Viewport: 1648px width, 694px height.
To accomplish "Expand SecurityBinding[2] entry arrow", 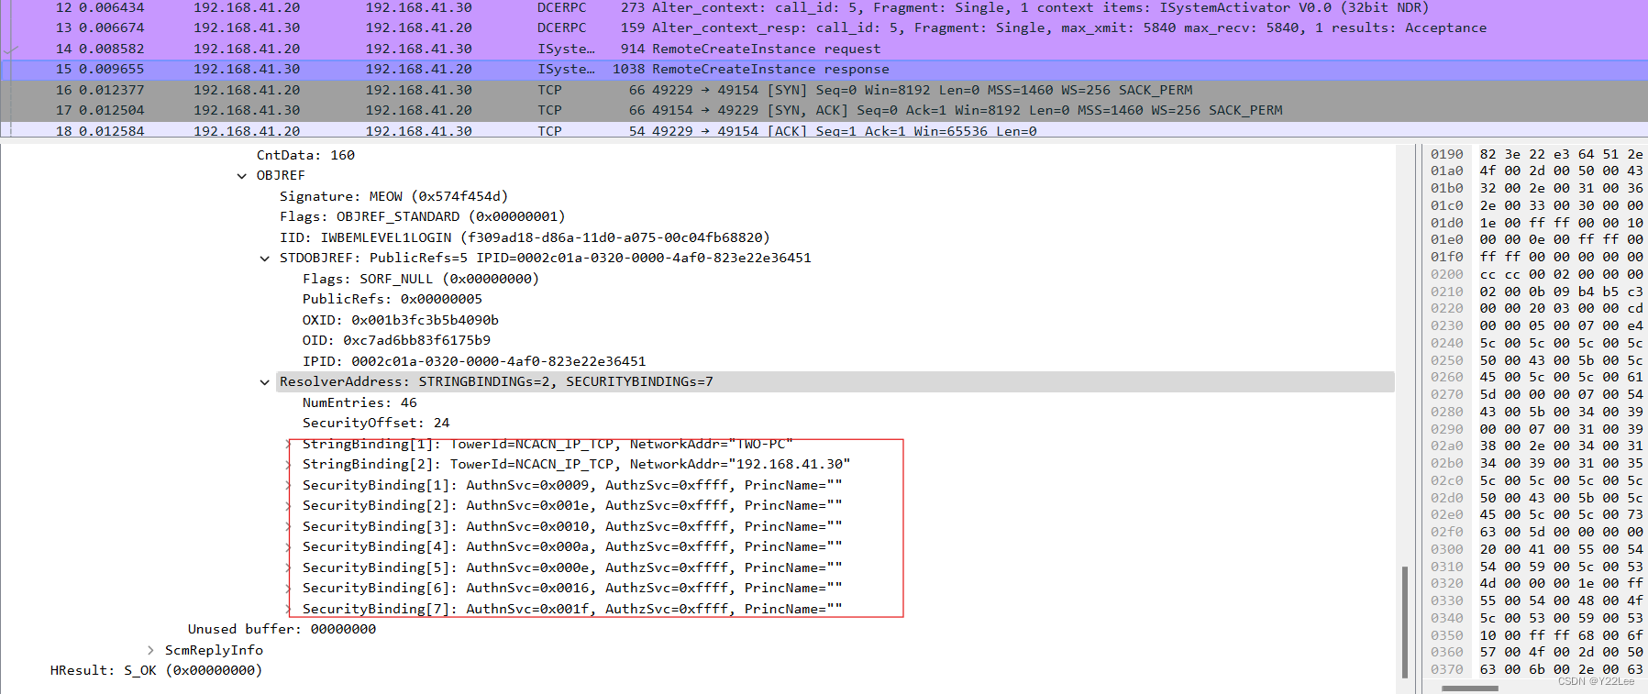I will [x=288, y=506].
